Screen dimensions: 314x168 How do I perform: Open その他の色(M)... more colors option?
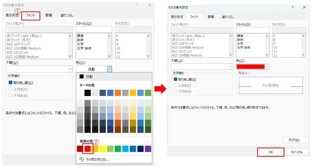pyautogui.click(x=114, y=159)
